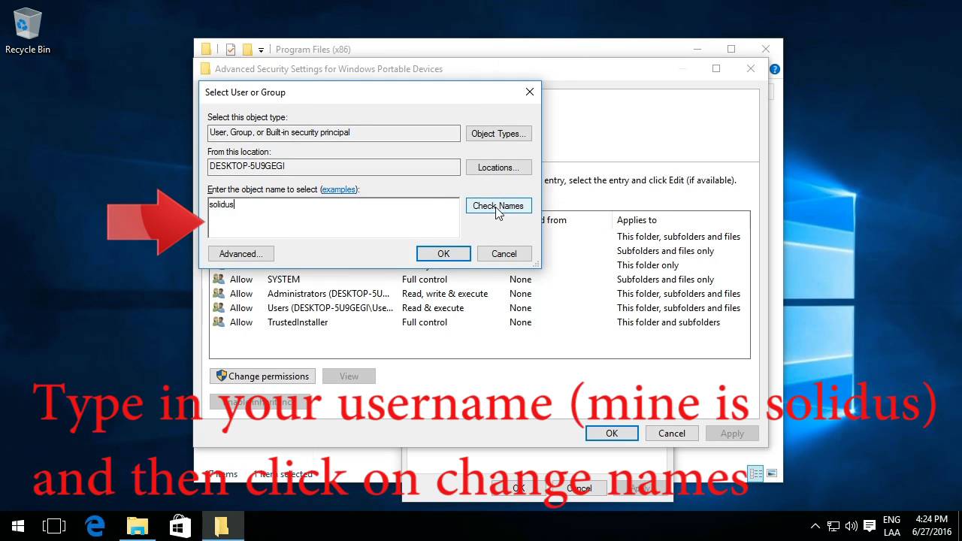Show hidden system tray icons
The width and height of the screenshot is (962, 541).
[815, 526]
